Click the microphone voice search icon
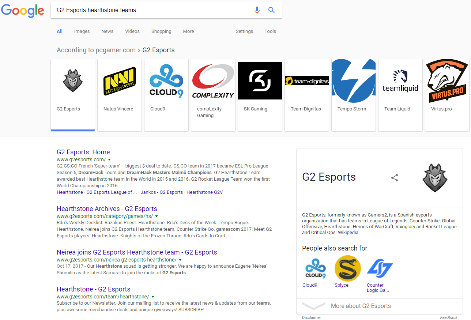This screenshot has height=320, width=471. tap(257, 10)
